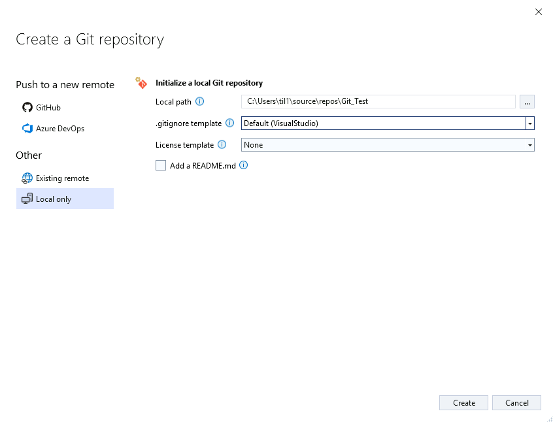Click the Create button
This screenshot has width=553, height=422.
pyautogui.click(x=463, y=402)
